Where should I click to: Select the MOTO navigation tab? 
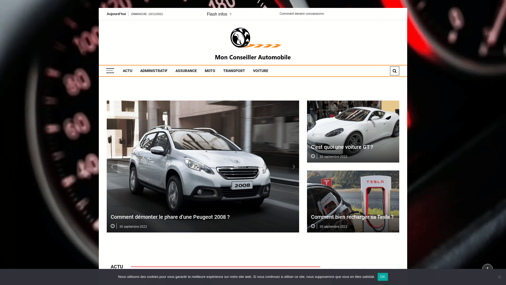(x=210, y=71)
